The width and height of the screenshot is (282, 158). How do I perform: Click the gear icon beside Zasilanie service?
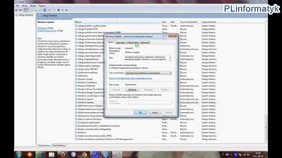[76, 133]
